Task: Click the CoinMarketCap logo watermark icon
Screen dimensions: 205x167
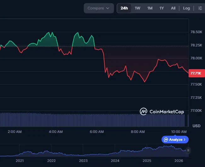Action: 144,111
